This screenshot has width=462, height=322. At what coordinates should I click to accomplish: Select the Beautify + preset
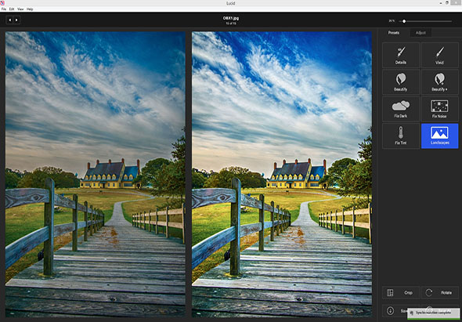439,82
